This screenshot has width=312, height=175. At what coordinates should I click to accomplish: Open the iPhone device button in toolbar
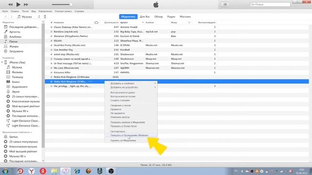(x=45, y=17)
